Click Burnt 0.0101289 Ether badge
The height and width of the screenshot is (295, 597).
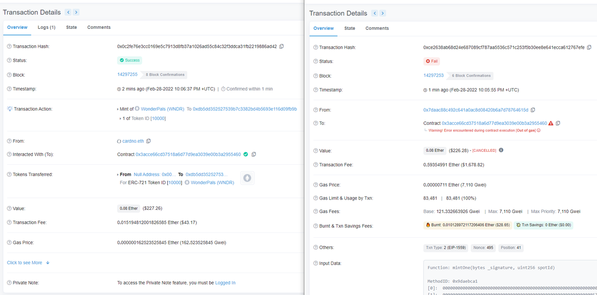click(x=468, y=225)
